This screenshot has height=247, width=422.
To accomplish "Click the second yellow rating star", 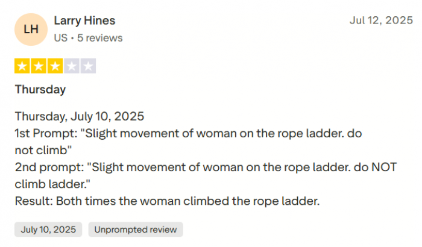I will coord(39,66).
